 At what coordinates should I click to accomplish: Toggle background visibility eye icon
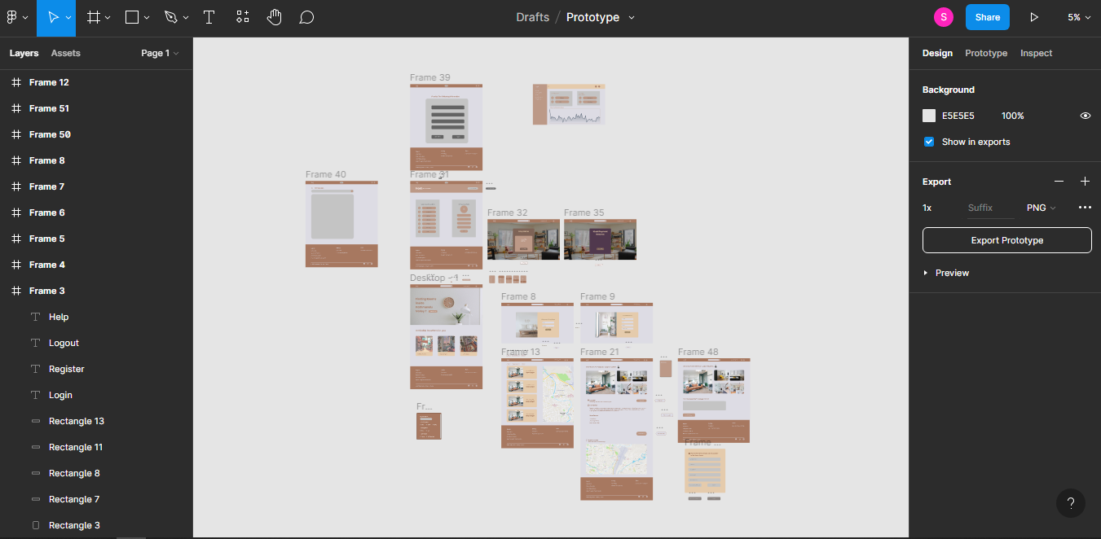coord(1085,116)
